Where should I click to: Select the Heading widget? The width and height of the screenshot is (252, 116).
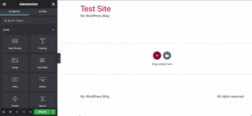coord(43,44)
